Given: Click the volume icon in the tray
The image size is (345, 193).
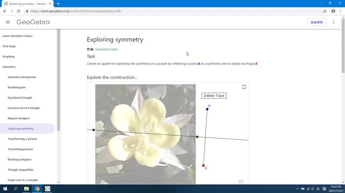Looking at the screenshot, I should [313, 189].
